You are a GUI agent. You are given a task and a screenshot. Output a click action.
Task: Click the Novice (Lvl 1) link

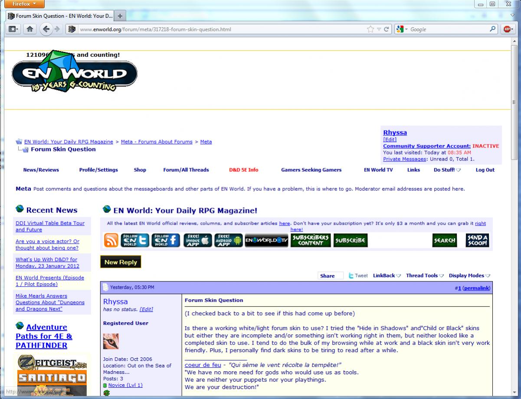125,385
